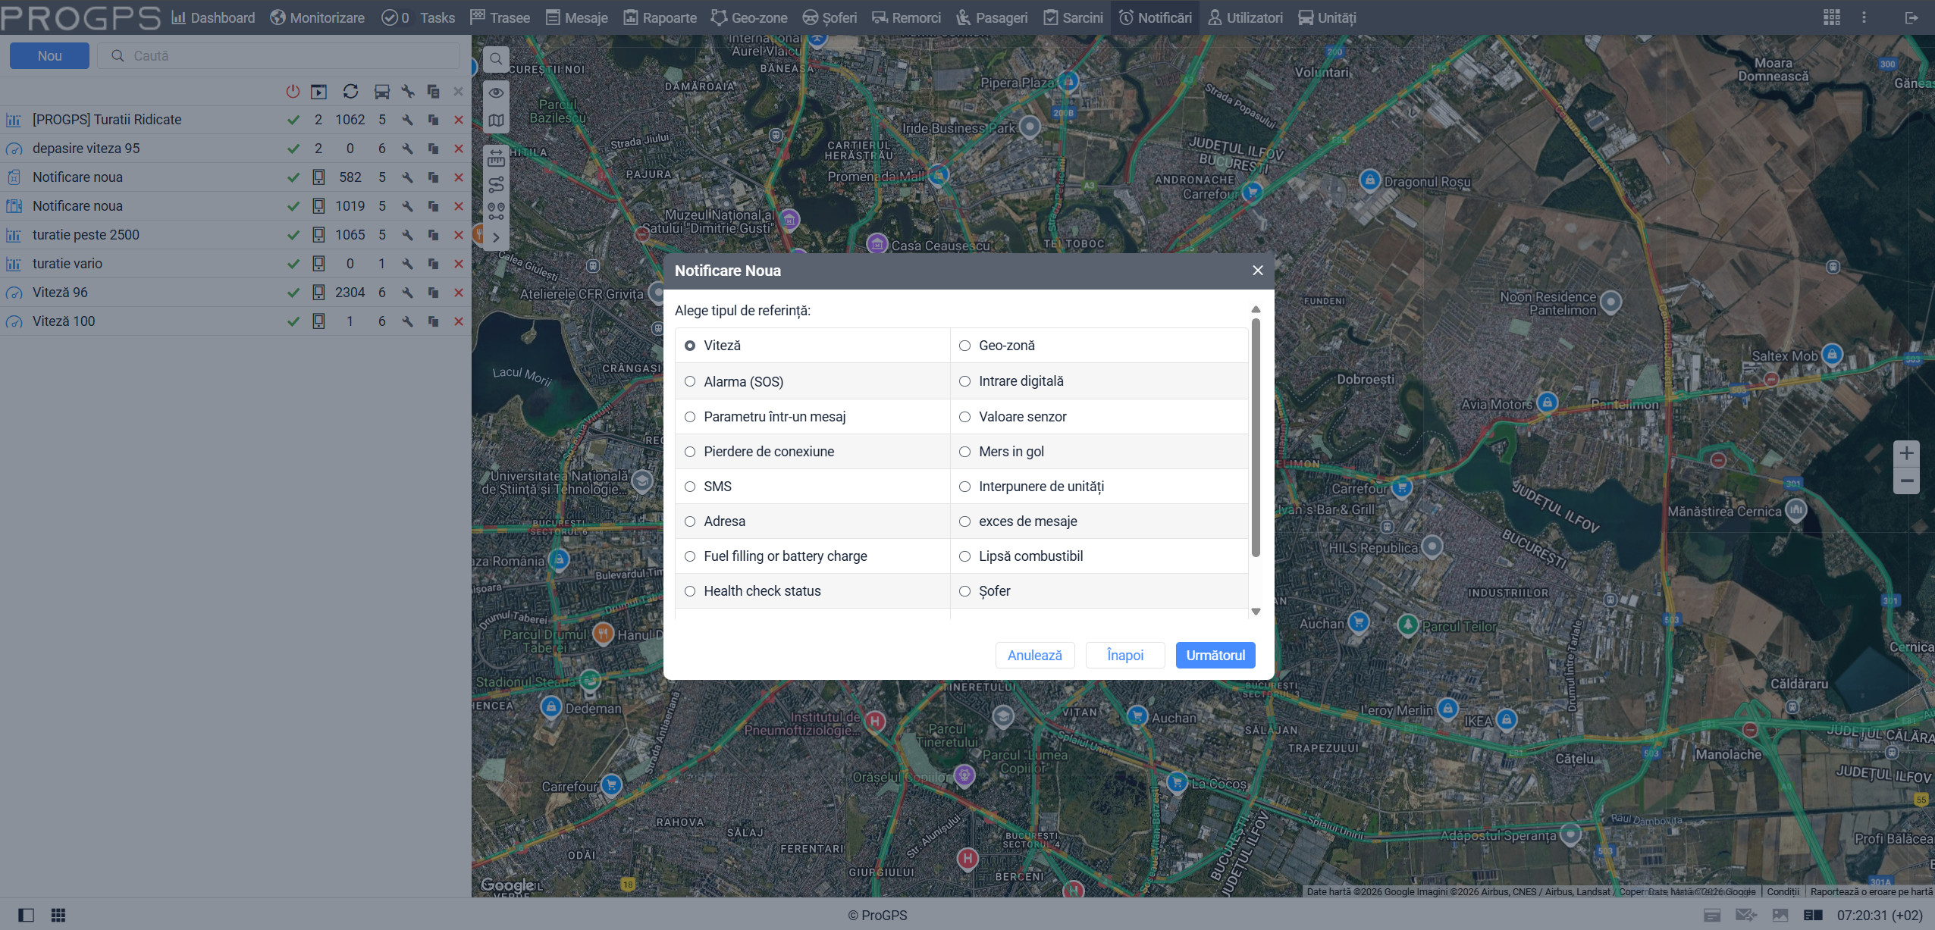The width and height of the screenshot is (1935, 930).
Task: Click the map search magnifier icon
Action: click(x=496, y=59)
